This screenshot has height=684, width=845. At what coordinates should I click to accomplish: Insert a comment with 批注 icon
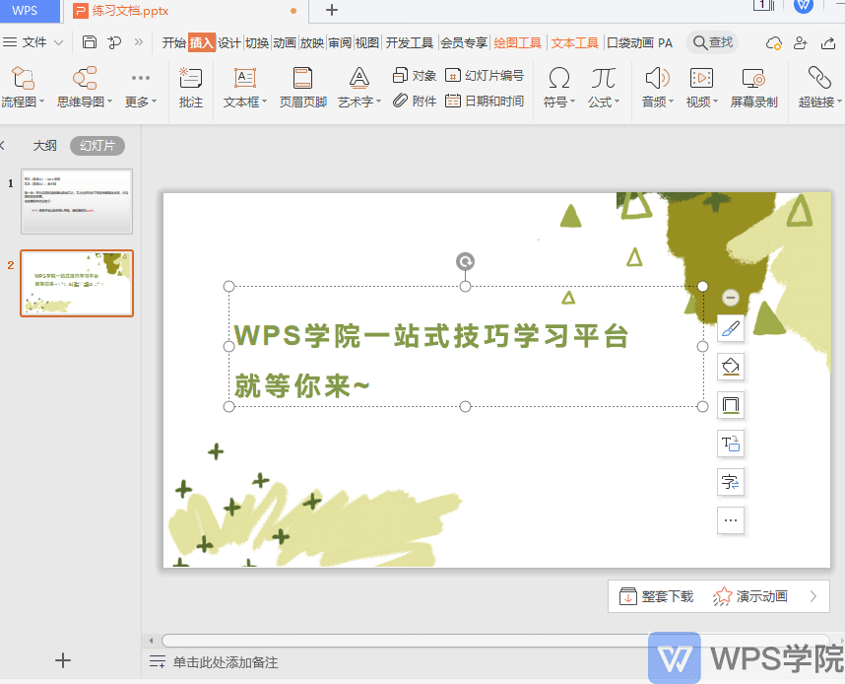click(x=191, y=78)
